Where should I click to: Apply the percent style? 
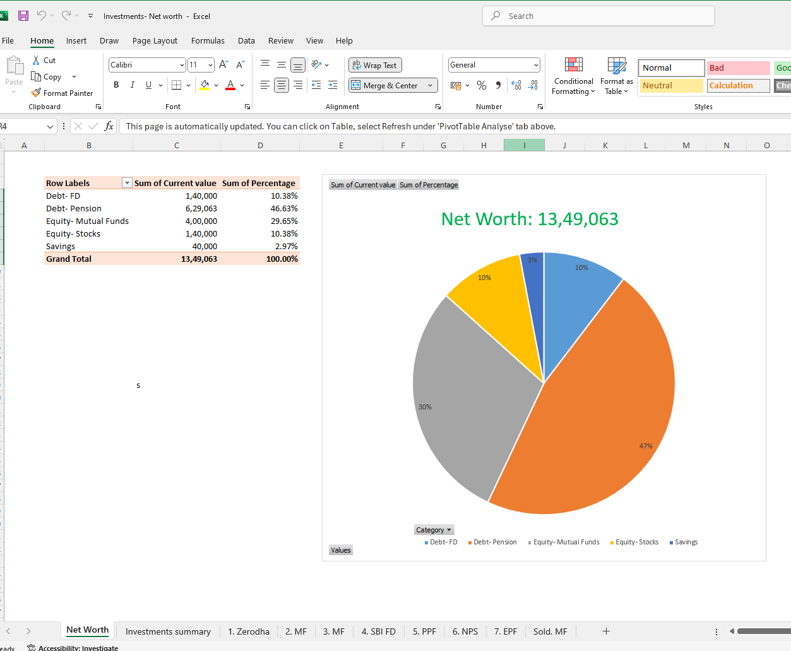tap(482, 85)
